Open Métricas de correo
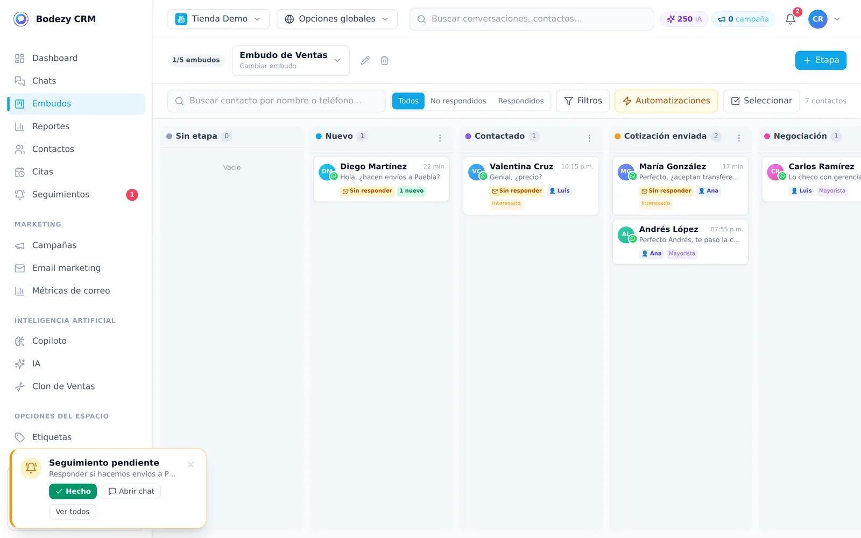The width and height of the screenshot is (861, 538). [x=76, y=291]
